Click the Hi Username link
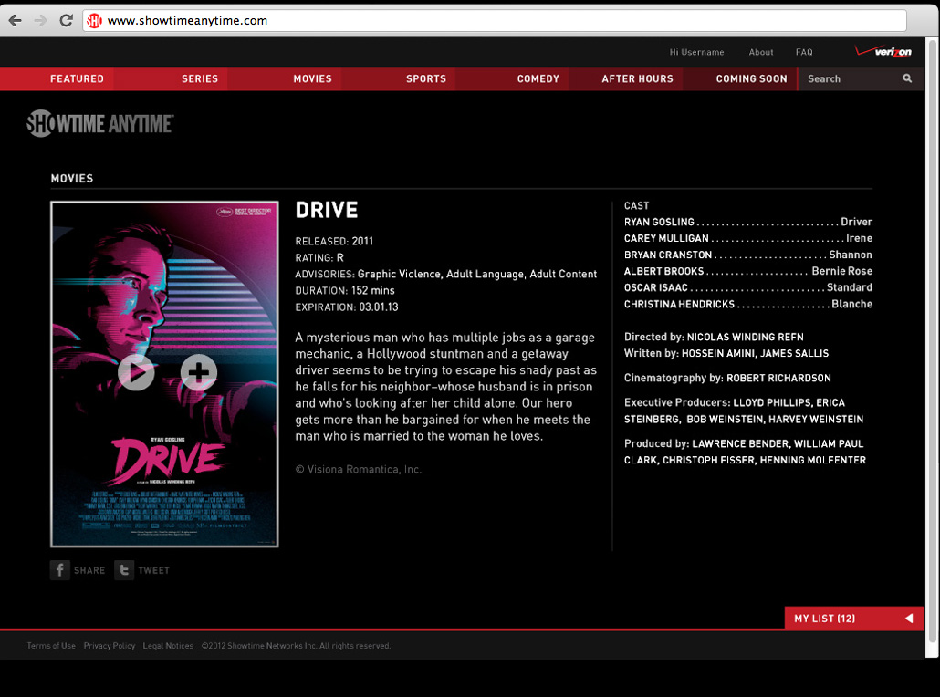 point(696,52)
